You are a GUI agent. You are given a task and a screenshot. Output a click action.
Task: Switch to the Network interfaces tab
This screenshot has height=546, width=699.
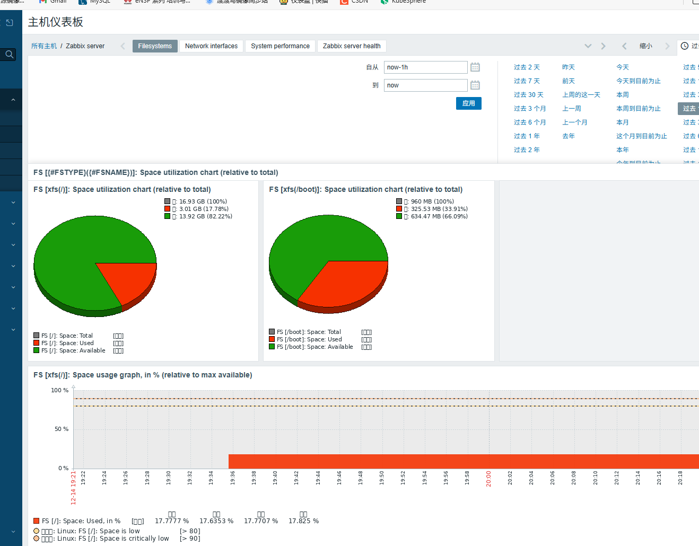tap(211, 46)
